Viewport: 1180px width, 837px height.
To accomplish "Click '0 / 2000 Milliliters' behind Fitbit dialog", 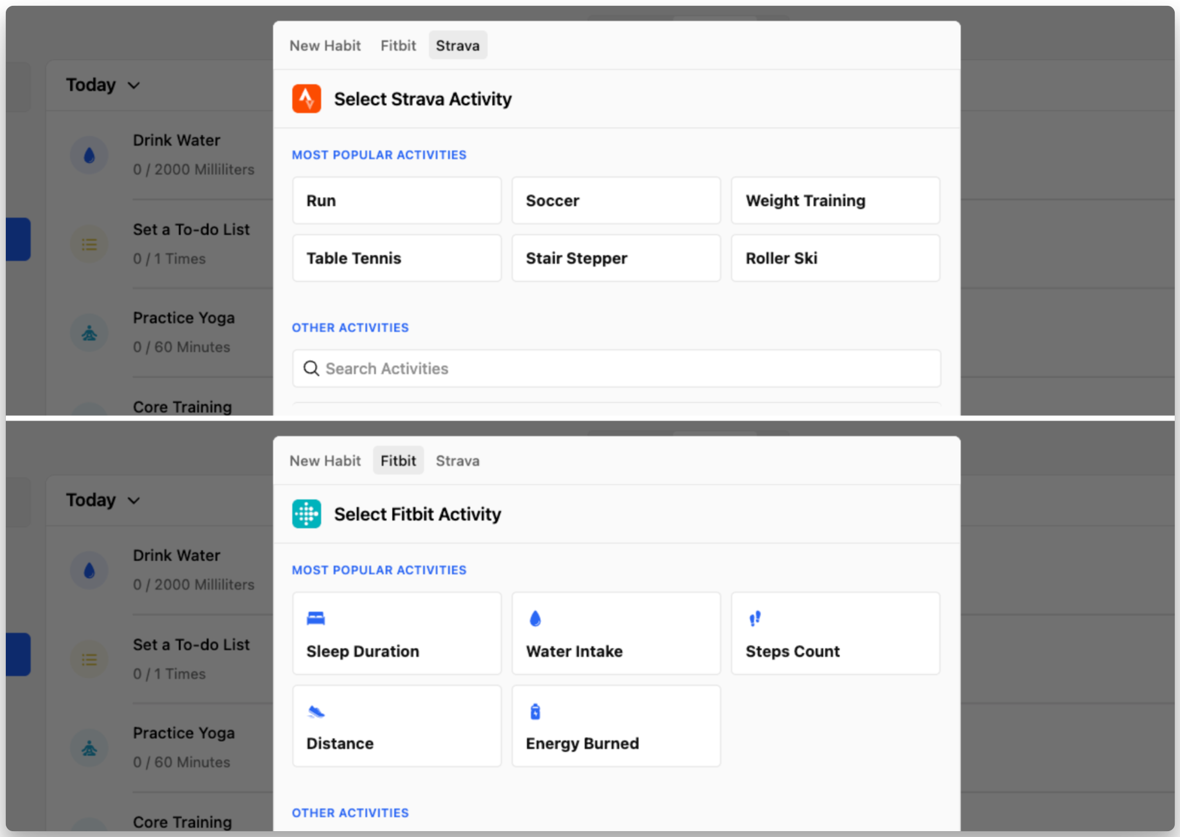I will point(194,585).
